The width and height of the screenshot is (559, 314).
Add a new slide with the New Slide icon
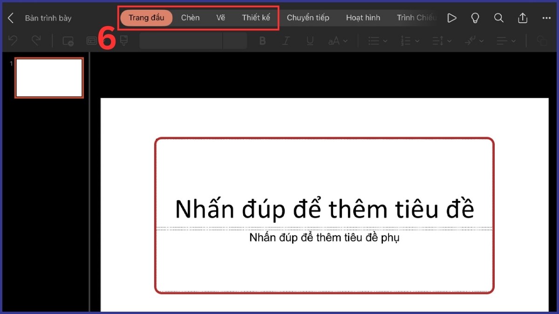[68, 40]
